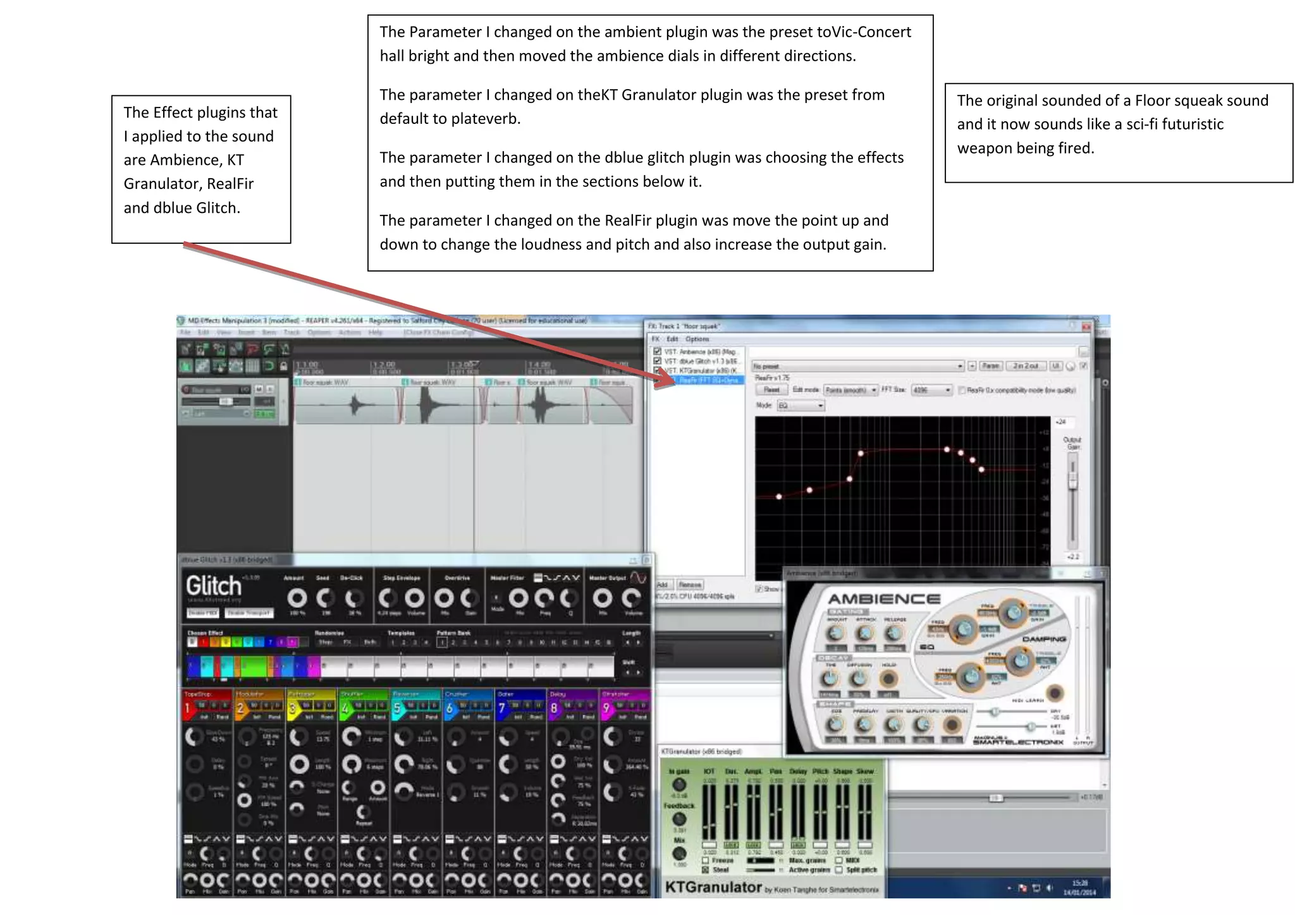Toggle the Steal checkbox in KTGranulator
1295x915 pixels.
[x=706, y=870]
